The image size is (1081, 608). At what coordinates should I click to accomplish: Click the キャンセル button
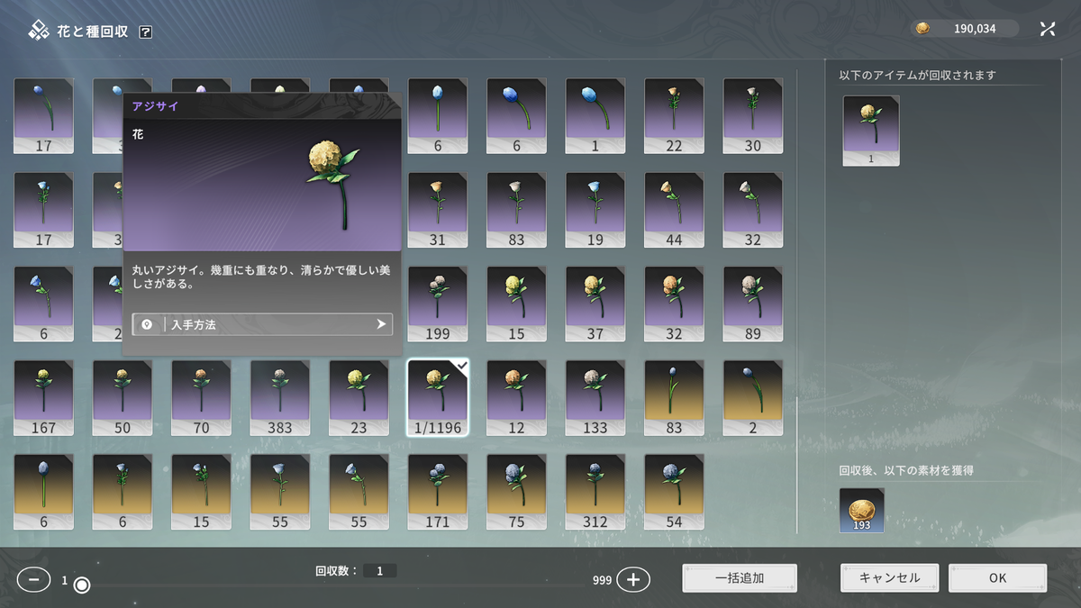890,578
